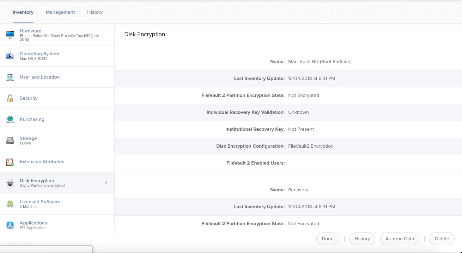Open the top History tab
Viewport: 462px width, 253px height.
point(95,12)
